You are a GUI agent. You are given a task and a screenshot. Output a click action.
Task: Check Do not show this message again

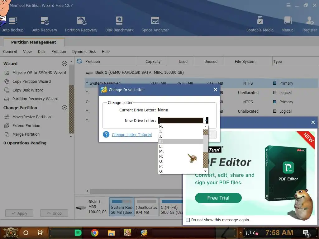188,220
